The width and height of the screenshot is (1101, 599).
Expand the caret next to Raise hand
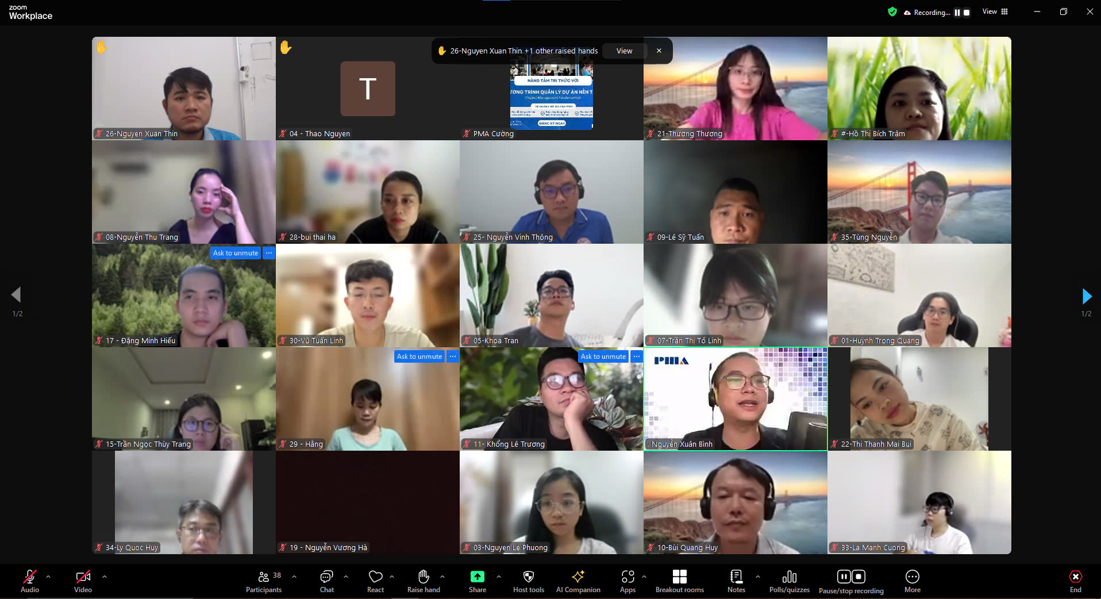442,576
